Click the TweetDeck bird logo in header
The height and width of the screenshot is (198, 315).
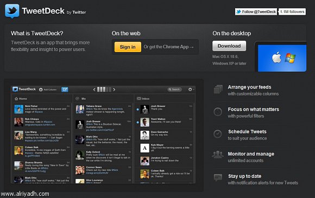point(12,11)
